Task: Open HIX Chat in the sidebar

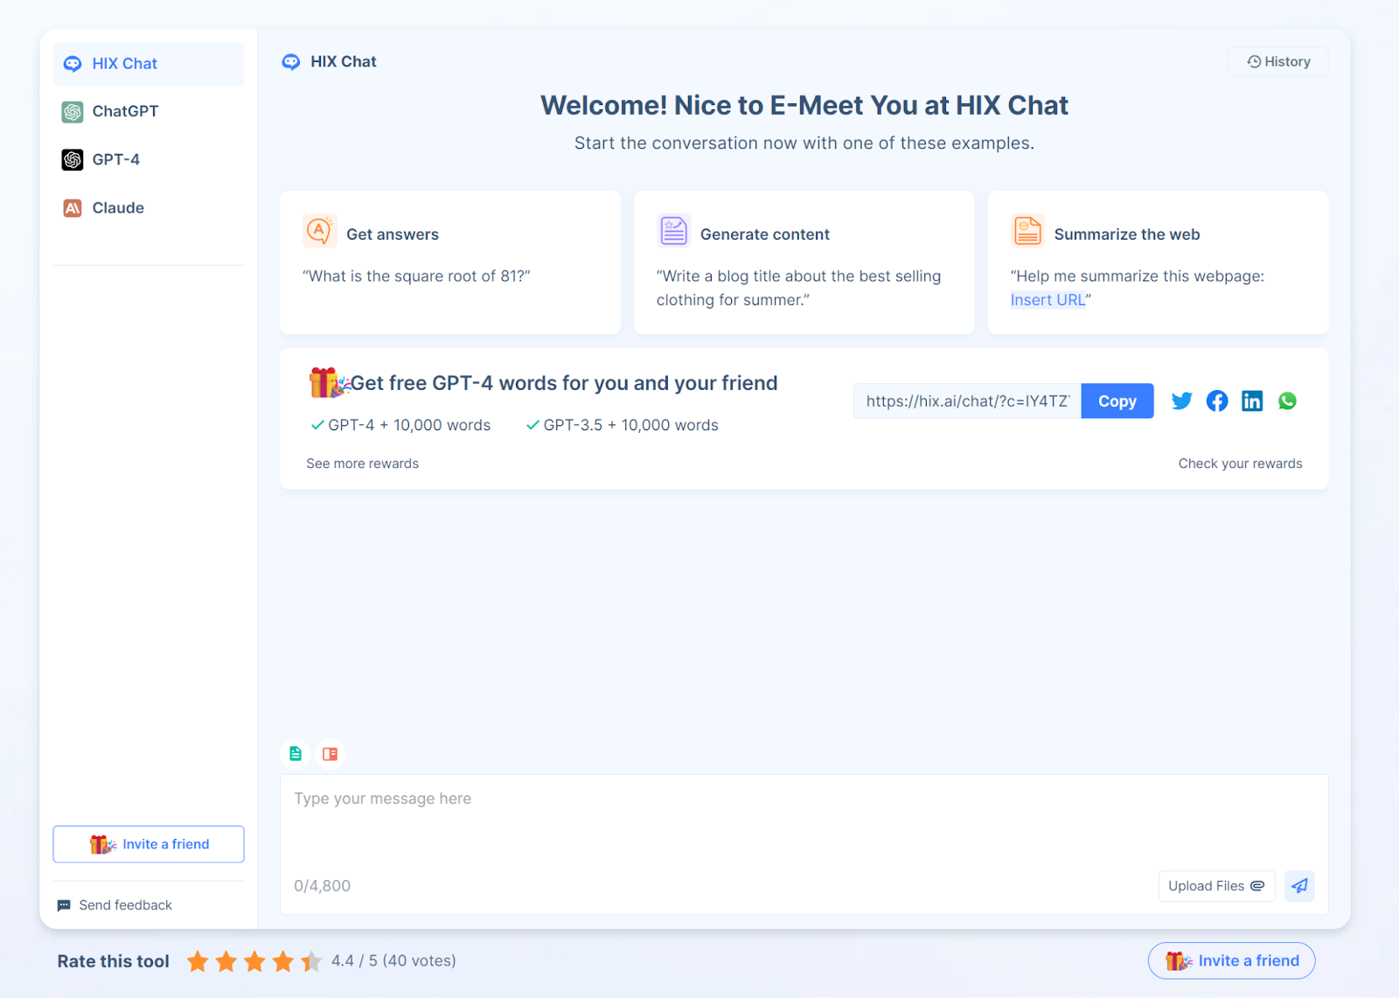Action: (149, 64)
